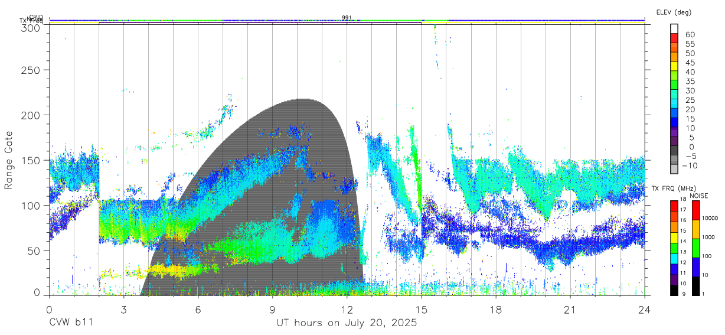Pick the cyan ELEV swatch between 20 and 25

tap(674, 103)
